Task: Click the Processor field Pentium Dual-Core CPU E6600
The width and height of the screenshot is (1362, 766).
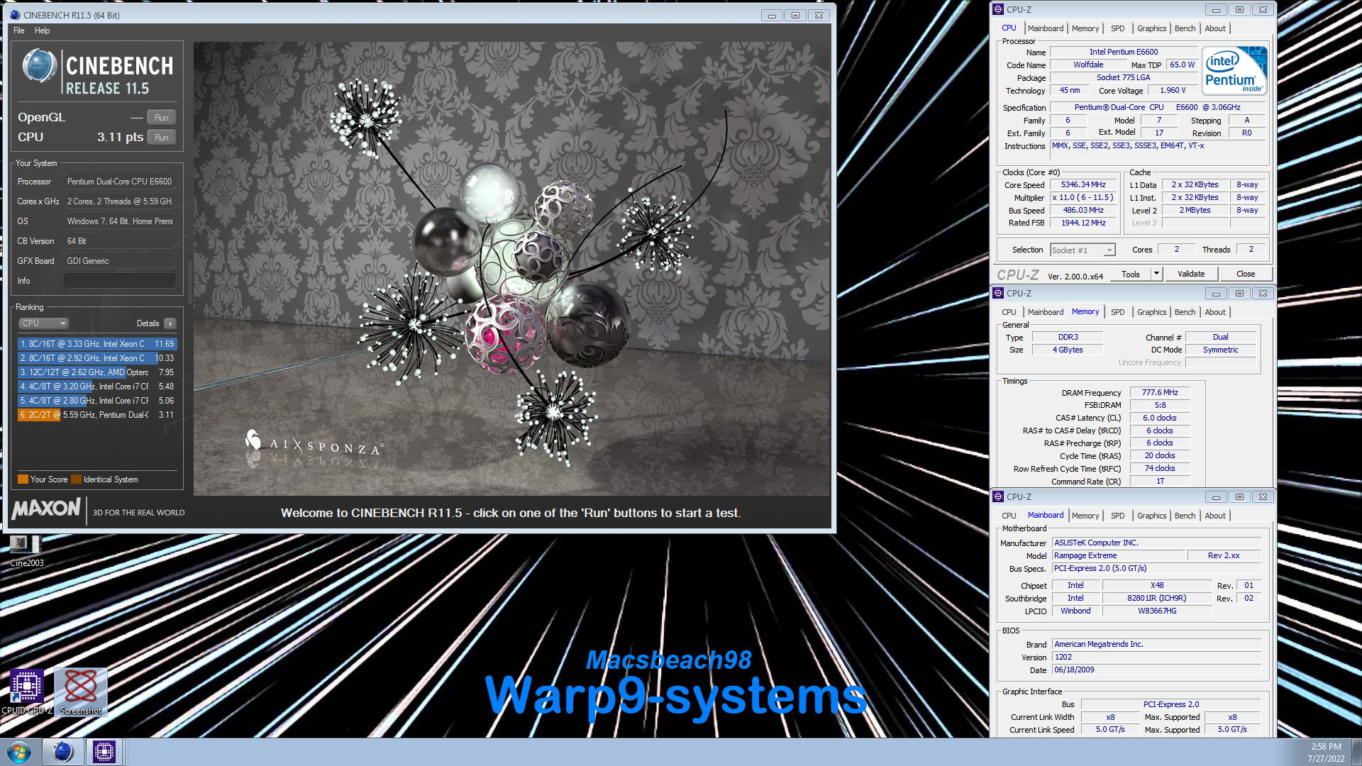Action: [x=119, y=182]
